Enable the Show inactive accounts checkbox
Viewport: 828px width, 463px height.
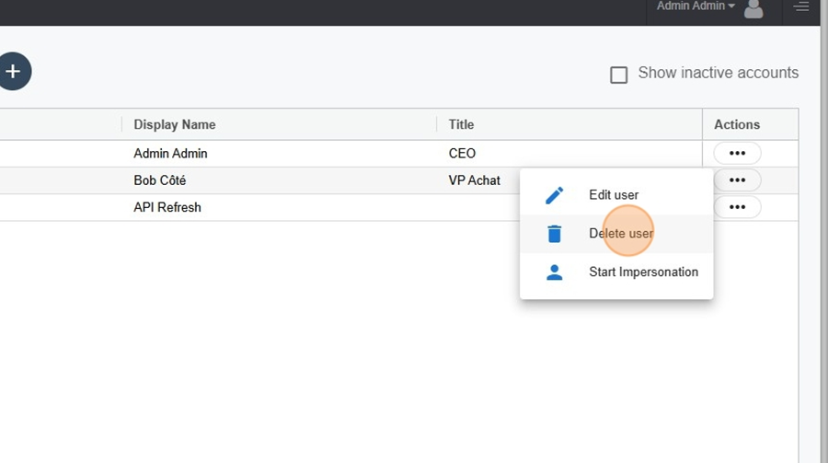(619, 75)
